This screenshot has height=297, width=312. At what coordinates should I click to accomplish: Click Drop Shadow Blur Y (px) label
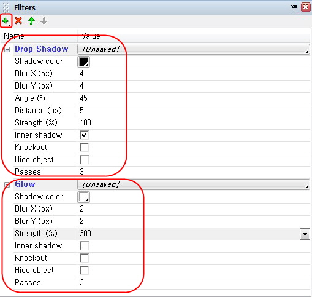pos(34,86)
